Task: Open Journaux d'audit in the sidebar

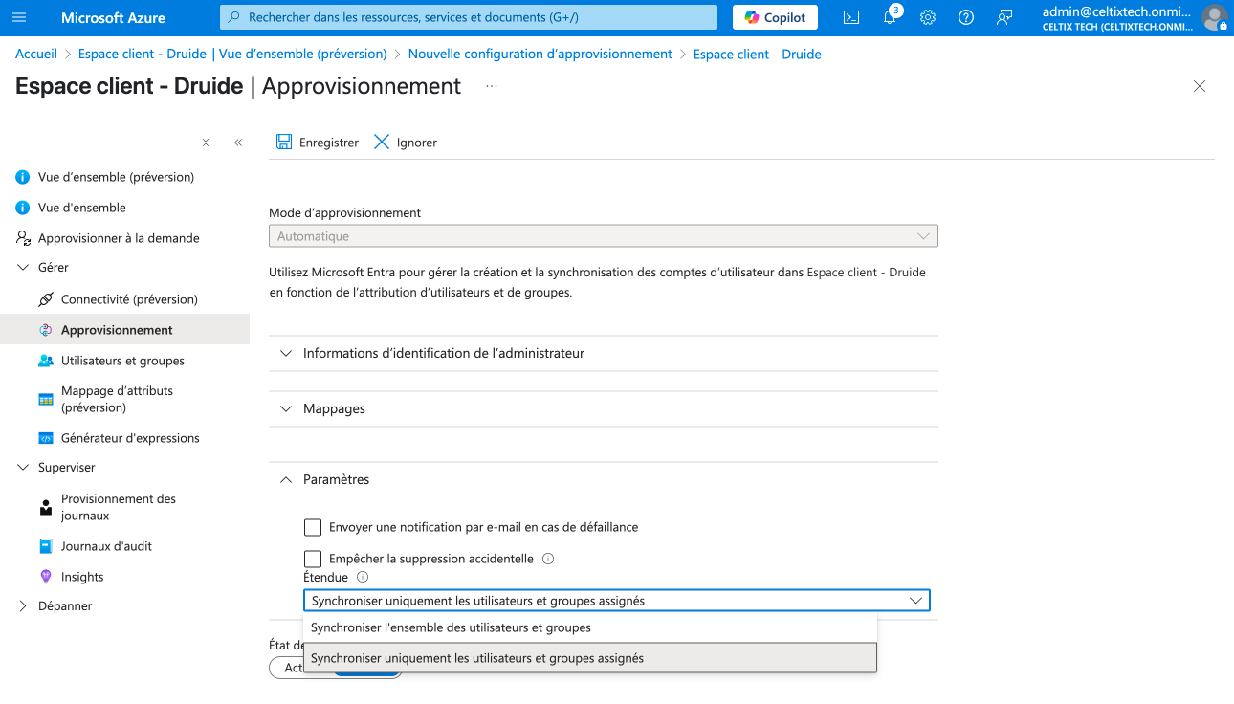Action: (106, 546)
